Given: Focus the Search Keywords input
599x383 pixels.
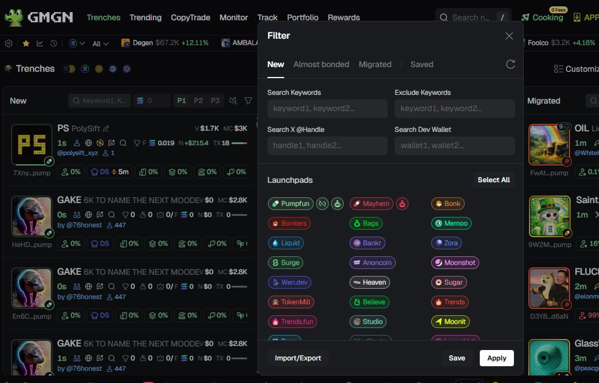Looking at the screenshot, I should pos(328,109).
